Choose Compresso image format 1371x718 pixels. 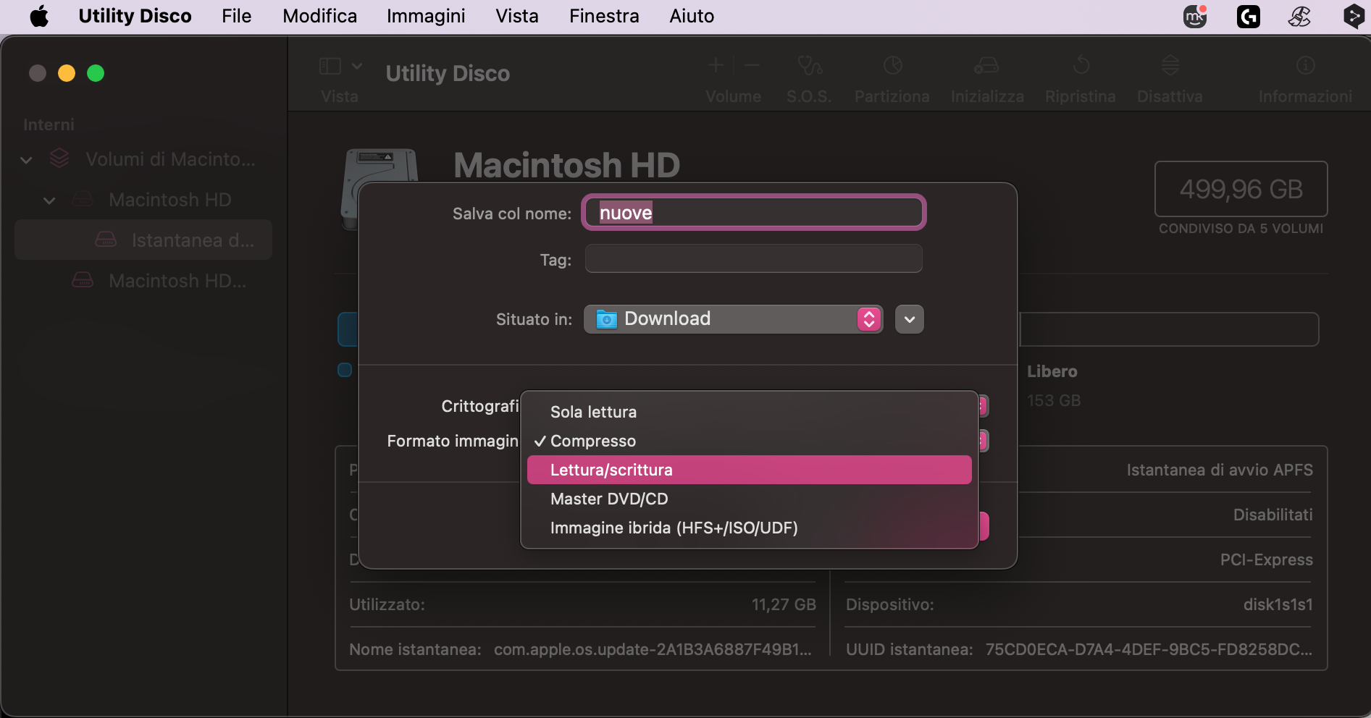[x=750, y=441]
